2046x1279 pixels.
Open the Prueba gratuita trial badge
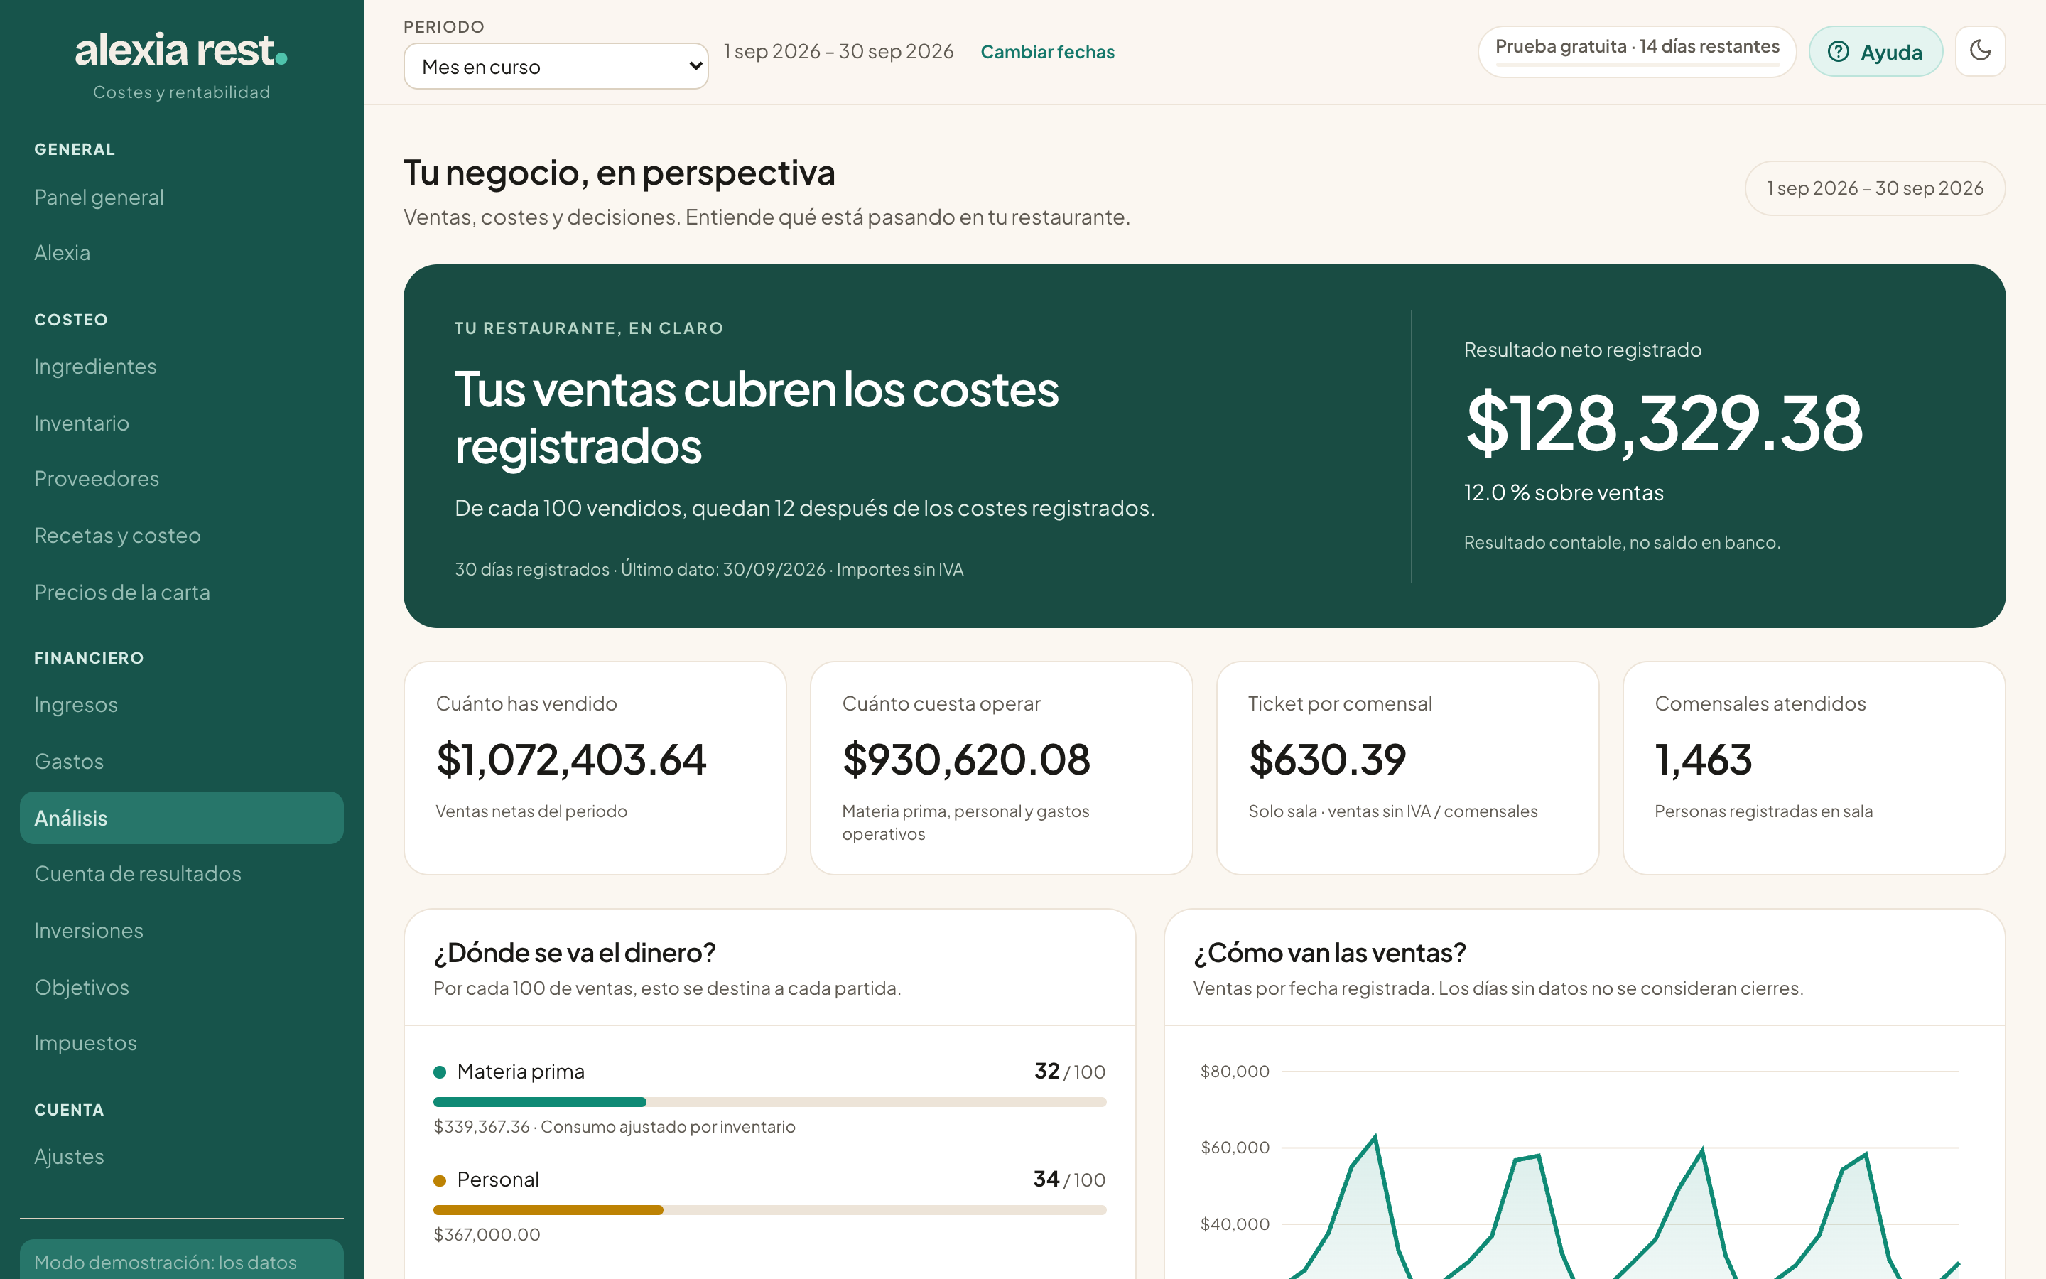tap(1637, 50)
